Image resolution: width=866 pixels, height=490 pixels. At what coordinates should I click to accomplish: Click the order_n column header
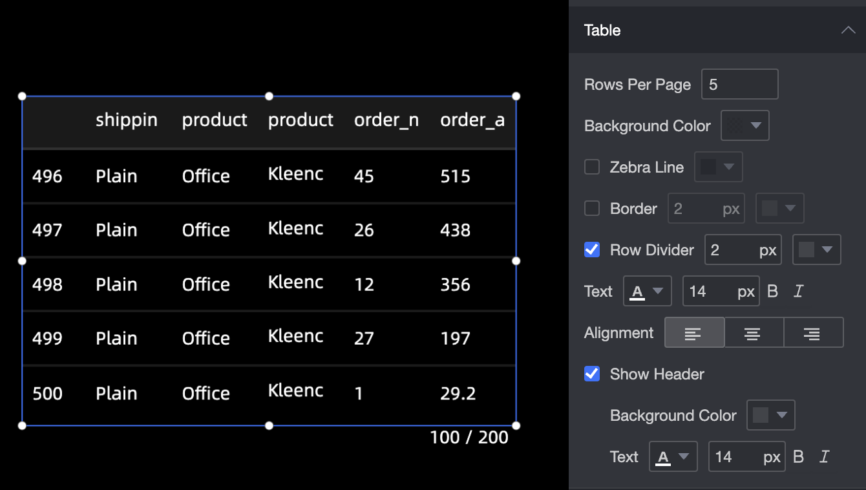coord(386,120)
